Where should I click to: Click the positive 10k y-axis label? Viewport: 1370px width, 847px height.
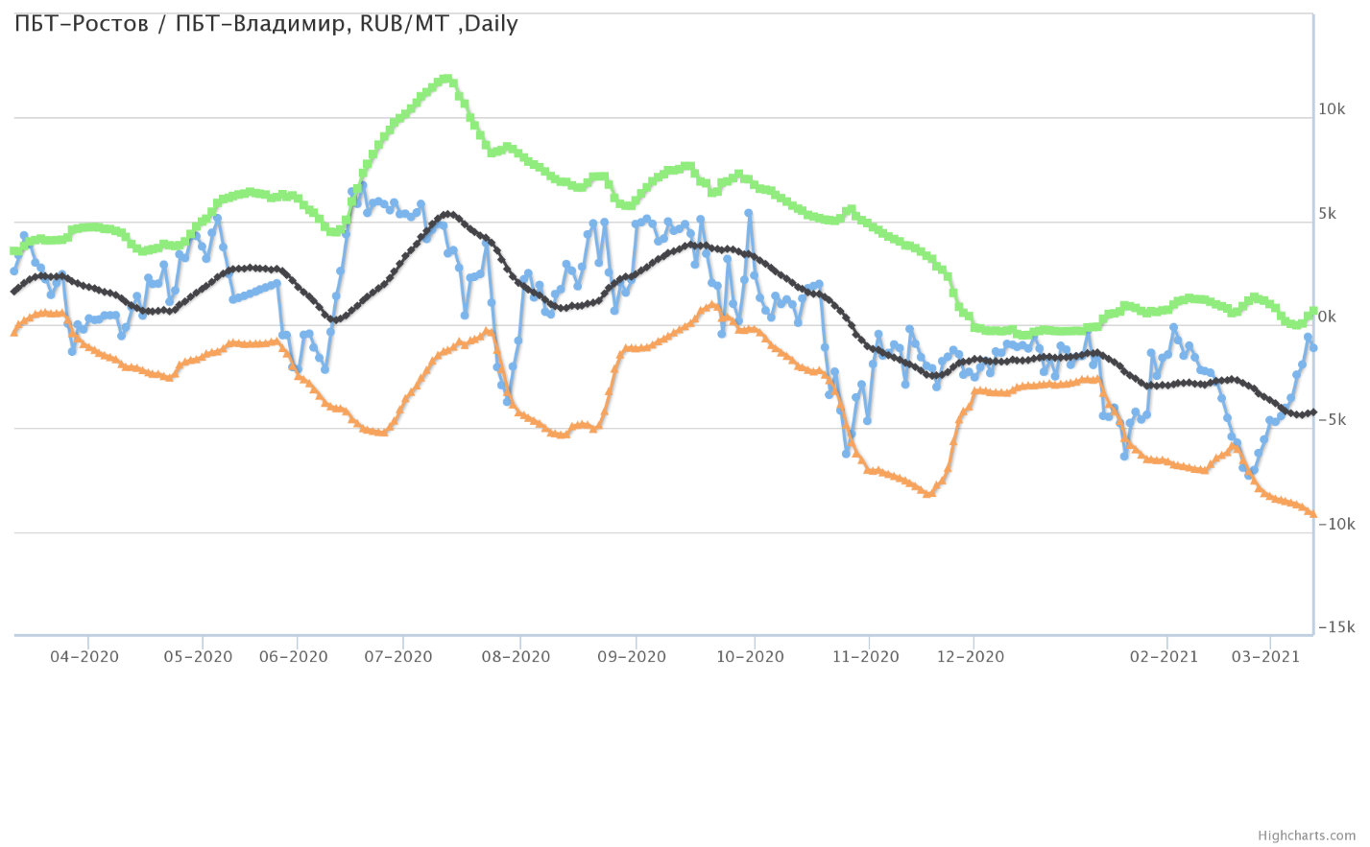pyautogui.click(x=1332, y=109)
